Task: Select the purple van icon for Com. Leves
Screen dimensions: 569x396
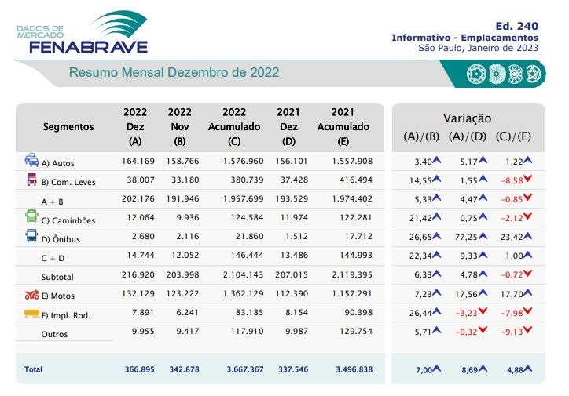Action: coord(32,180)
